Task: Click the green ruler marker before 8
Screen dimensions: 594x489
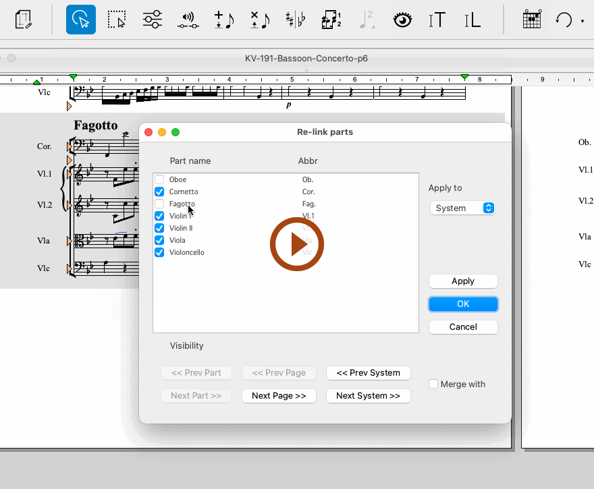Action: click(464, 78)
